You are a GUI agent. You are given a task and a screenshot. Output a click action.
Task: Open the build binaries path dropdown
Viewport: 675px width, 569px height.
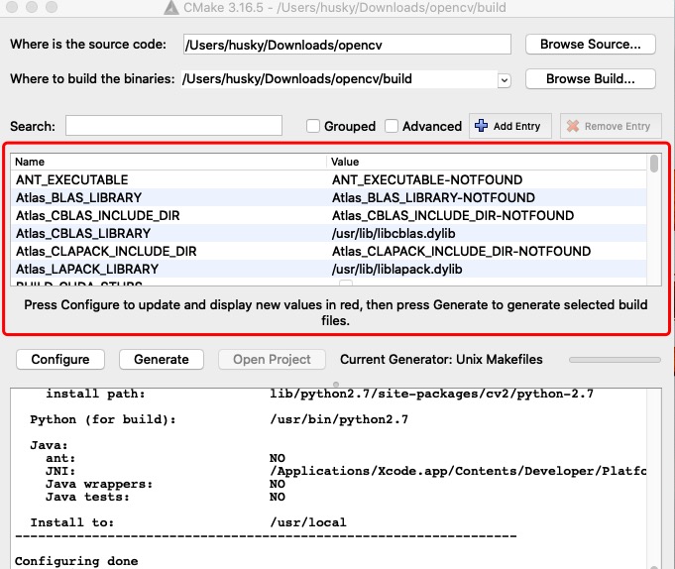coord(505,80)
